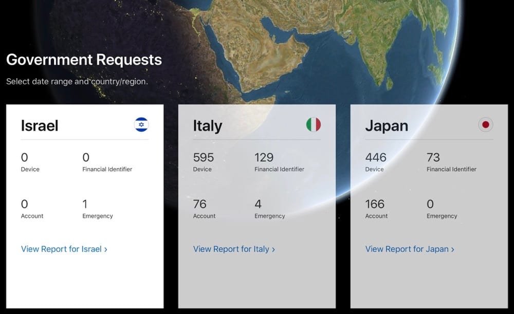This screenshot has width=514, height=314.
Task: Click Italy's 595 Device count
Action: click(204, 157)
